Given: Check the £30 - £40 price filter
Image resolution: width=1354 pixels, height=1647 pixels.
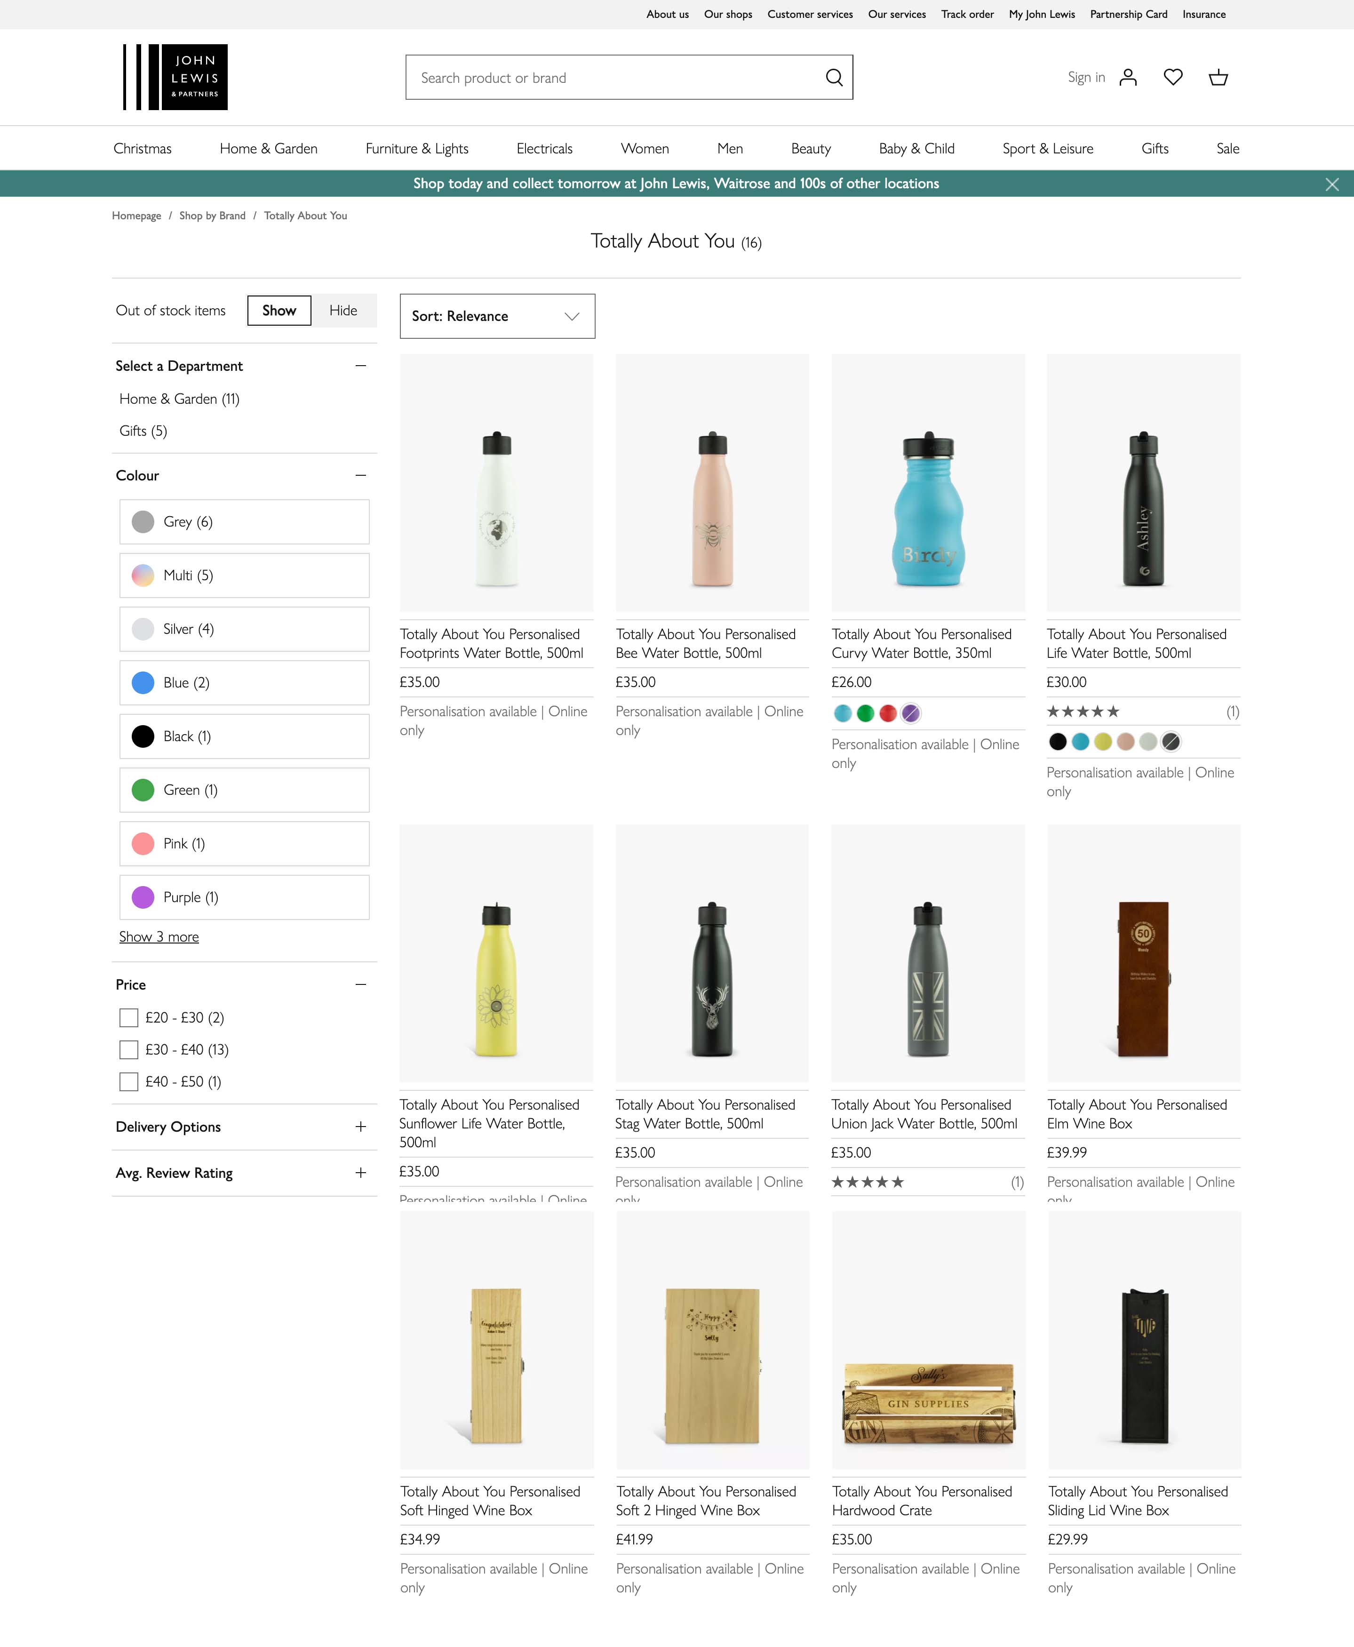Looking at the screenshot, I should click(x=129, y=1049).
